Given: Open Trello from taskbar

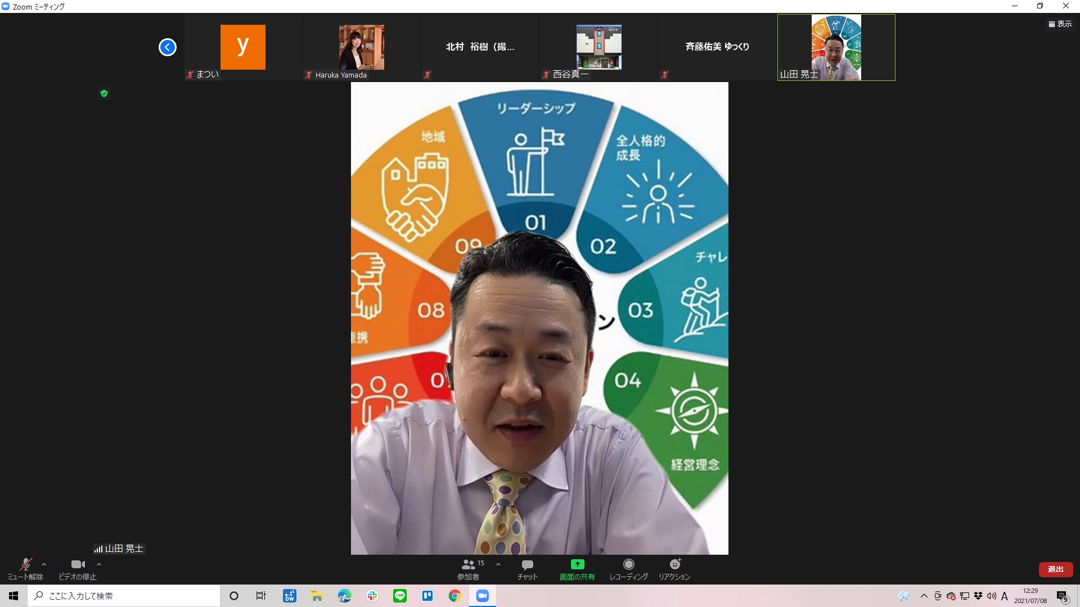Looking at the screenshot, I should pyautogui.click(x=427, y=596).
